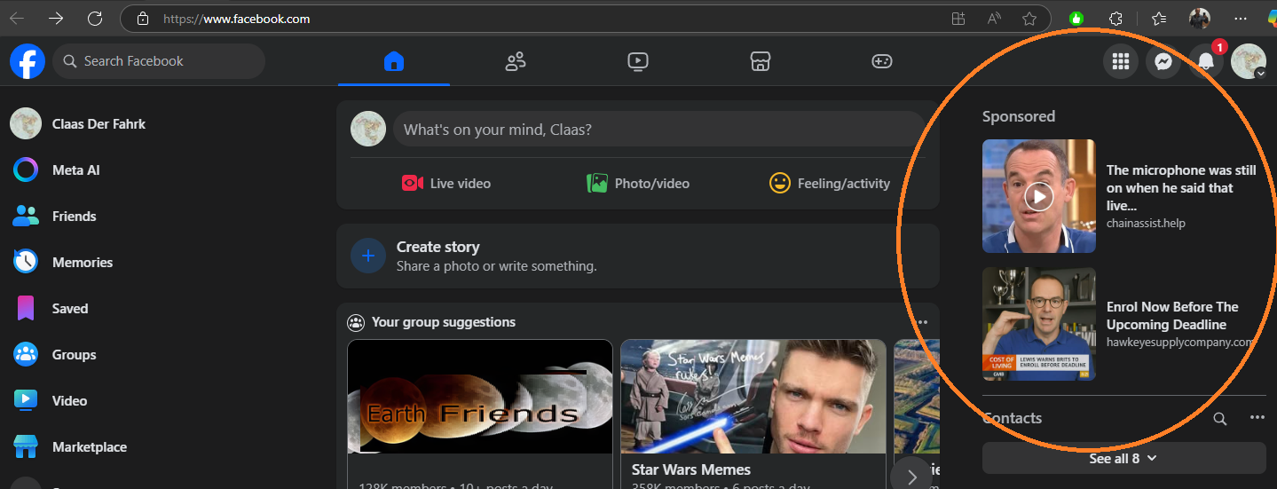Focus the Search Facebook field
1277x489 pixels.
(159, 61)
